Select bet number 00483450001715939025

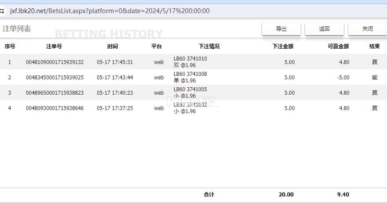55,78
